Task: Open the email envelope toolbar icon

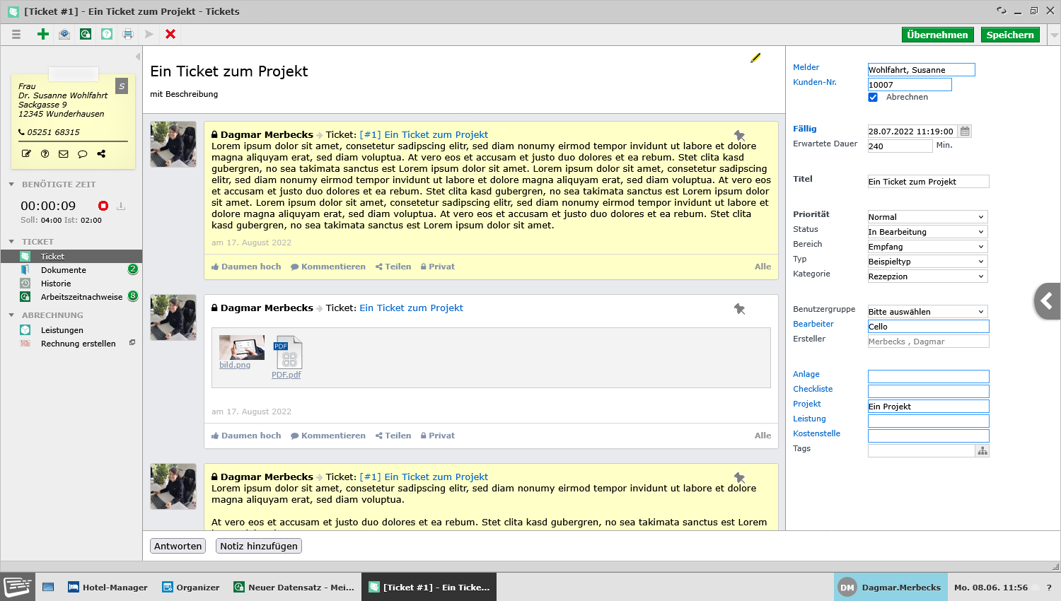Action: click(x=64, y=34)
